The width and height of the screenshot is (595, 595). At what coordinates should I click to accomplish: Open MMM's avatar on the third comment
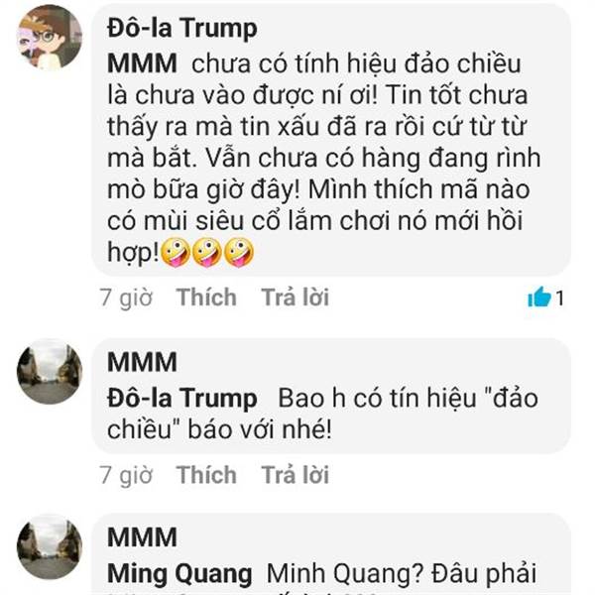pyautogui.click(x=50, y=546)
